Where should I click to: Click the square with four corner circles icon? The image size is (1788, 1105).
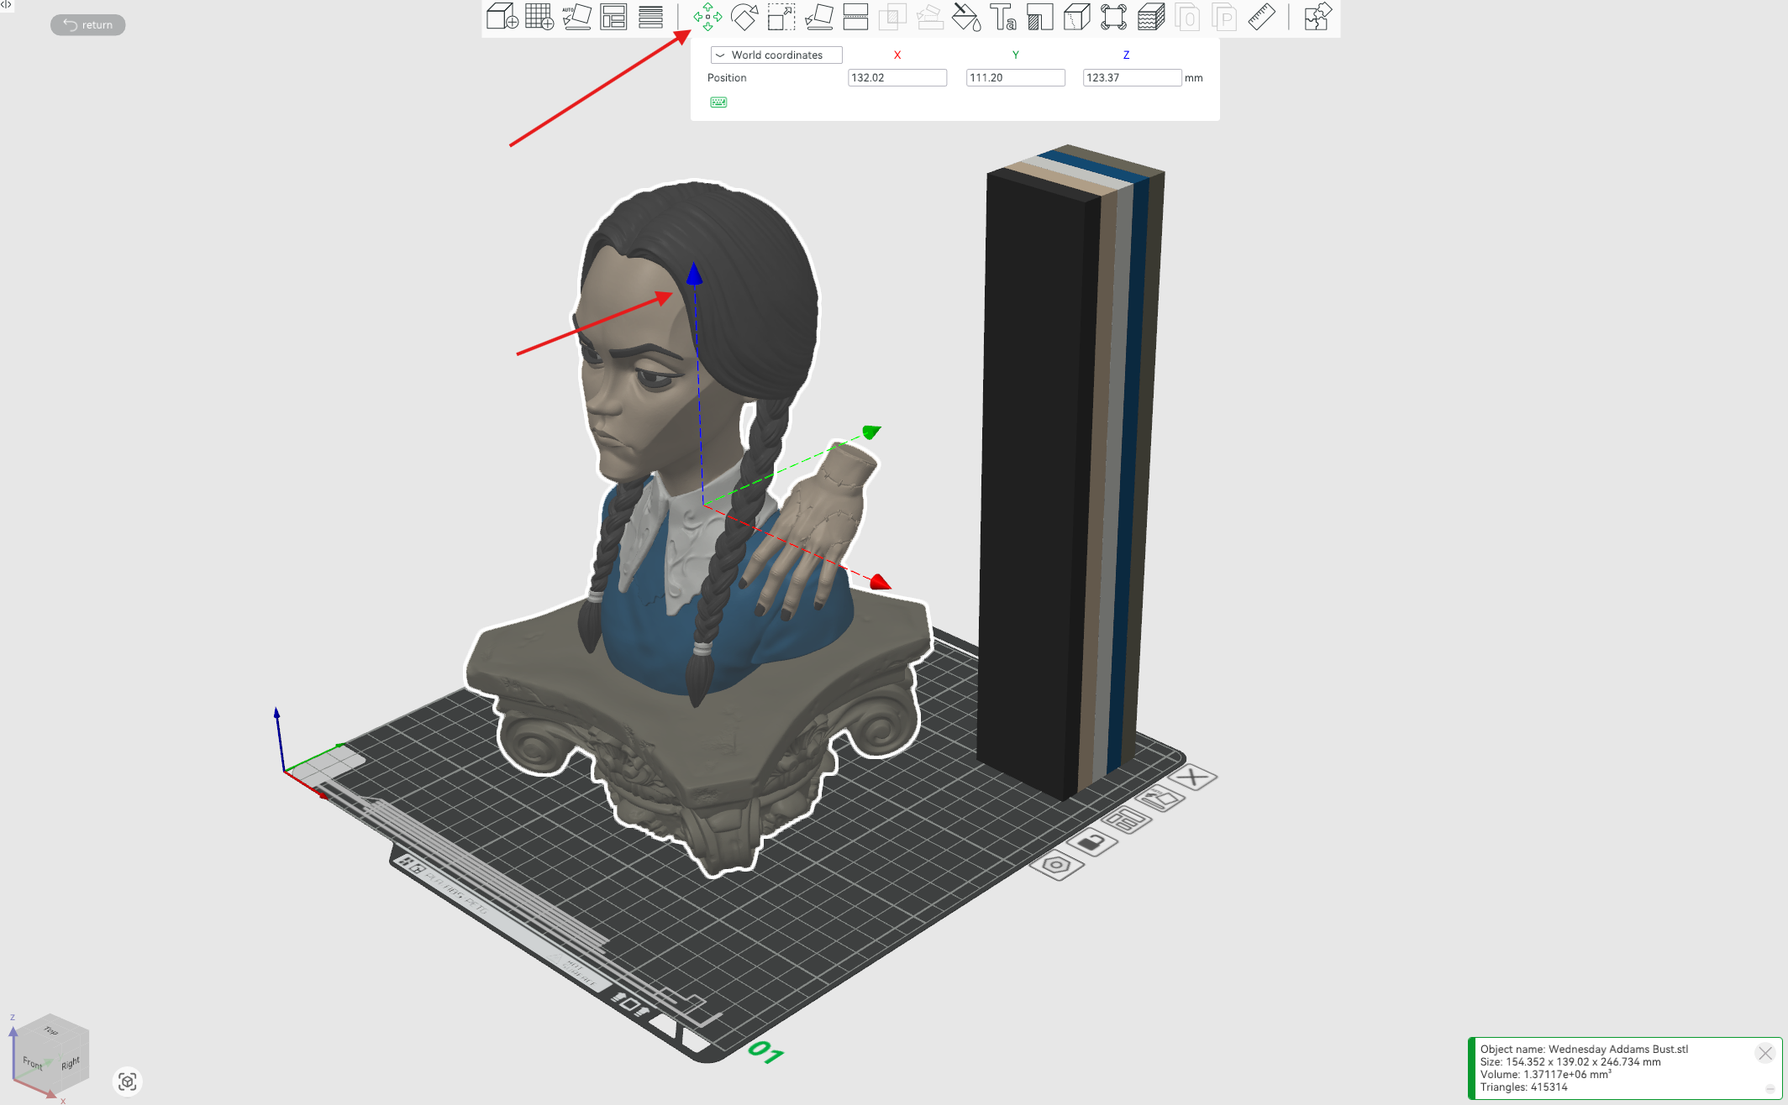click(x=1113, y=17)
